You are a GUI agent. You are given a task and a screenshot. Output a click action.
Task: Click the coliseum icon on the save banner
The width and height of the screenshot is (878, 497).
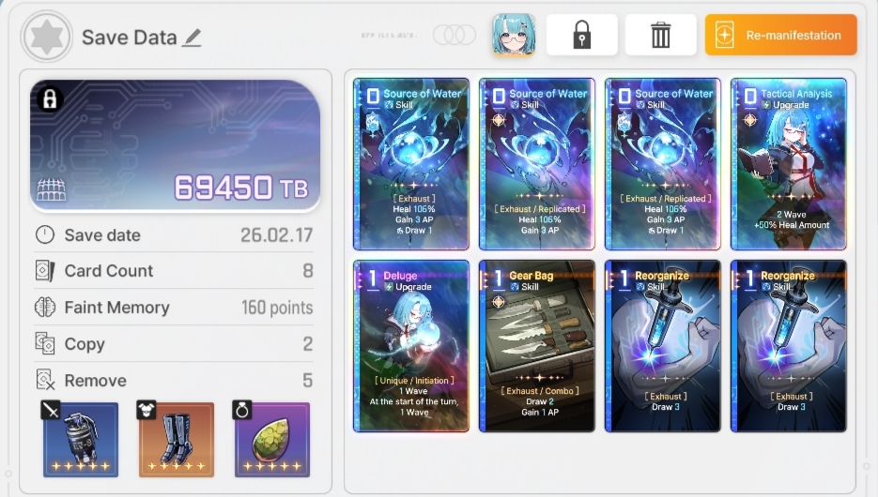coord(51,190)
